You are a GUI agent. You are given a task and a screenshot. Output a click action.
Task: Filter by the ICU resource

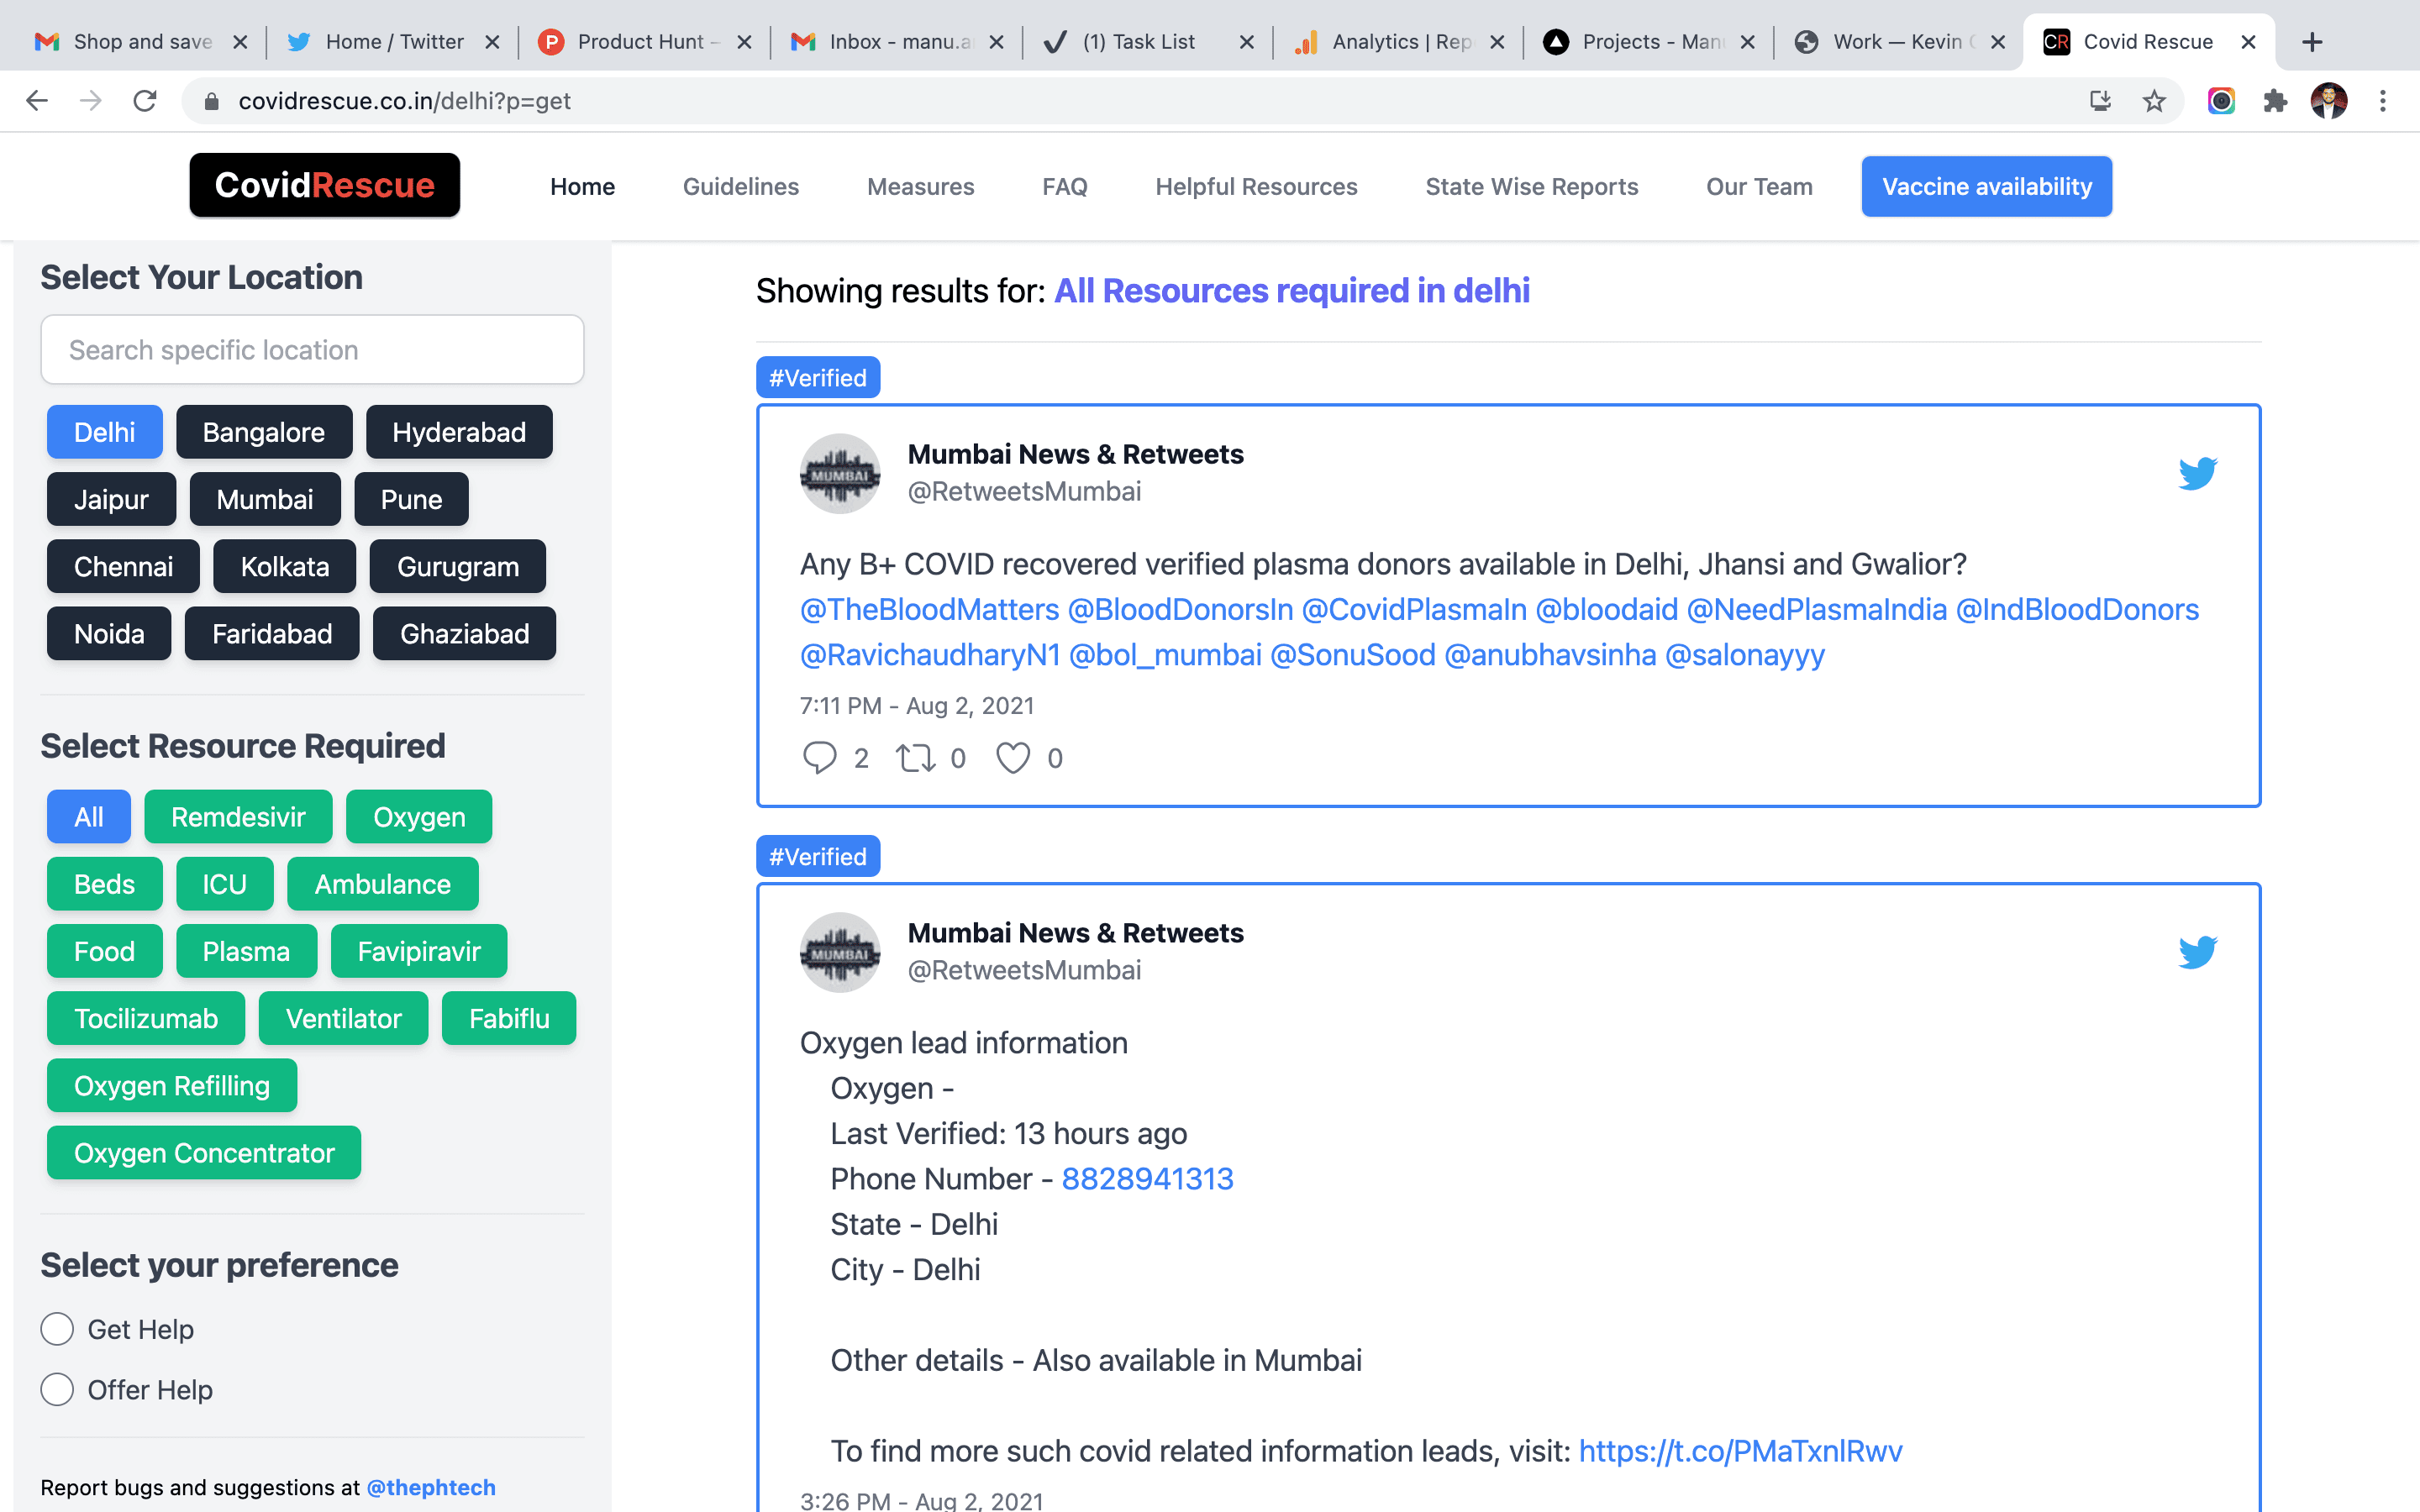[x=225, y=884]
